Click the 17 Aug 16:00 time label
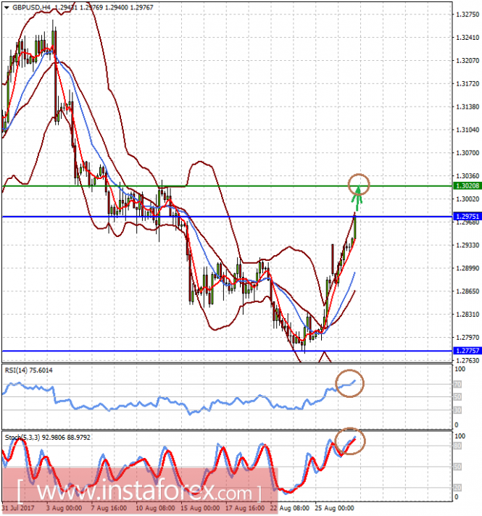Image resolution: width=482 pixels, height=516 pixels. [x=244, y=508]
